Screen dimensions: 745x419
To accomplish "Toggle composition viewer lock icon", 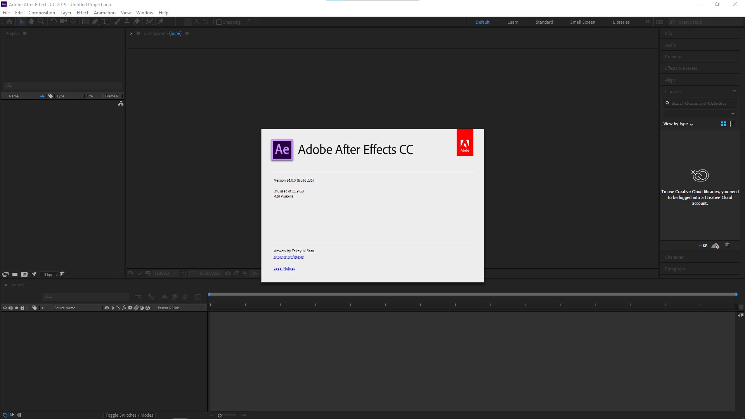I will click(138, 33).
